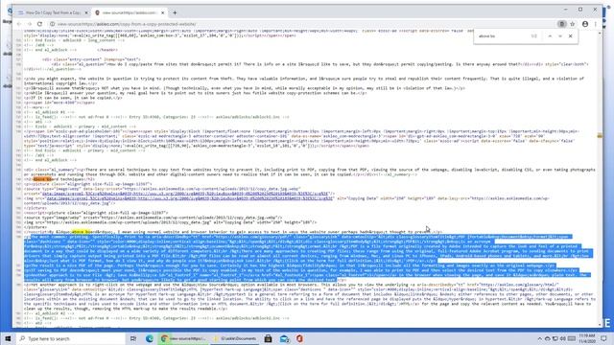Go forward with the browser forward arrow
Screen dimensions: 614x345
click(x=30, y=24)
